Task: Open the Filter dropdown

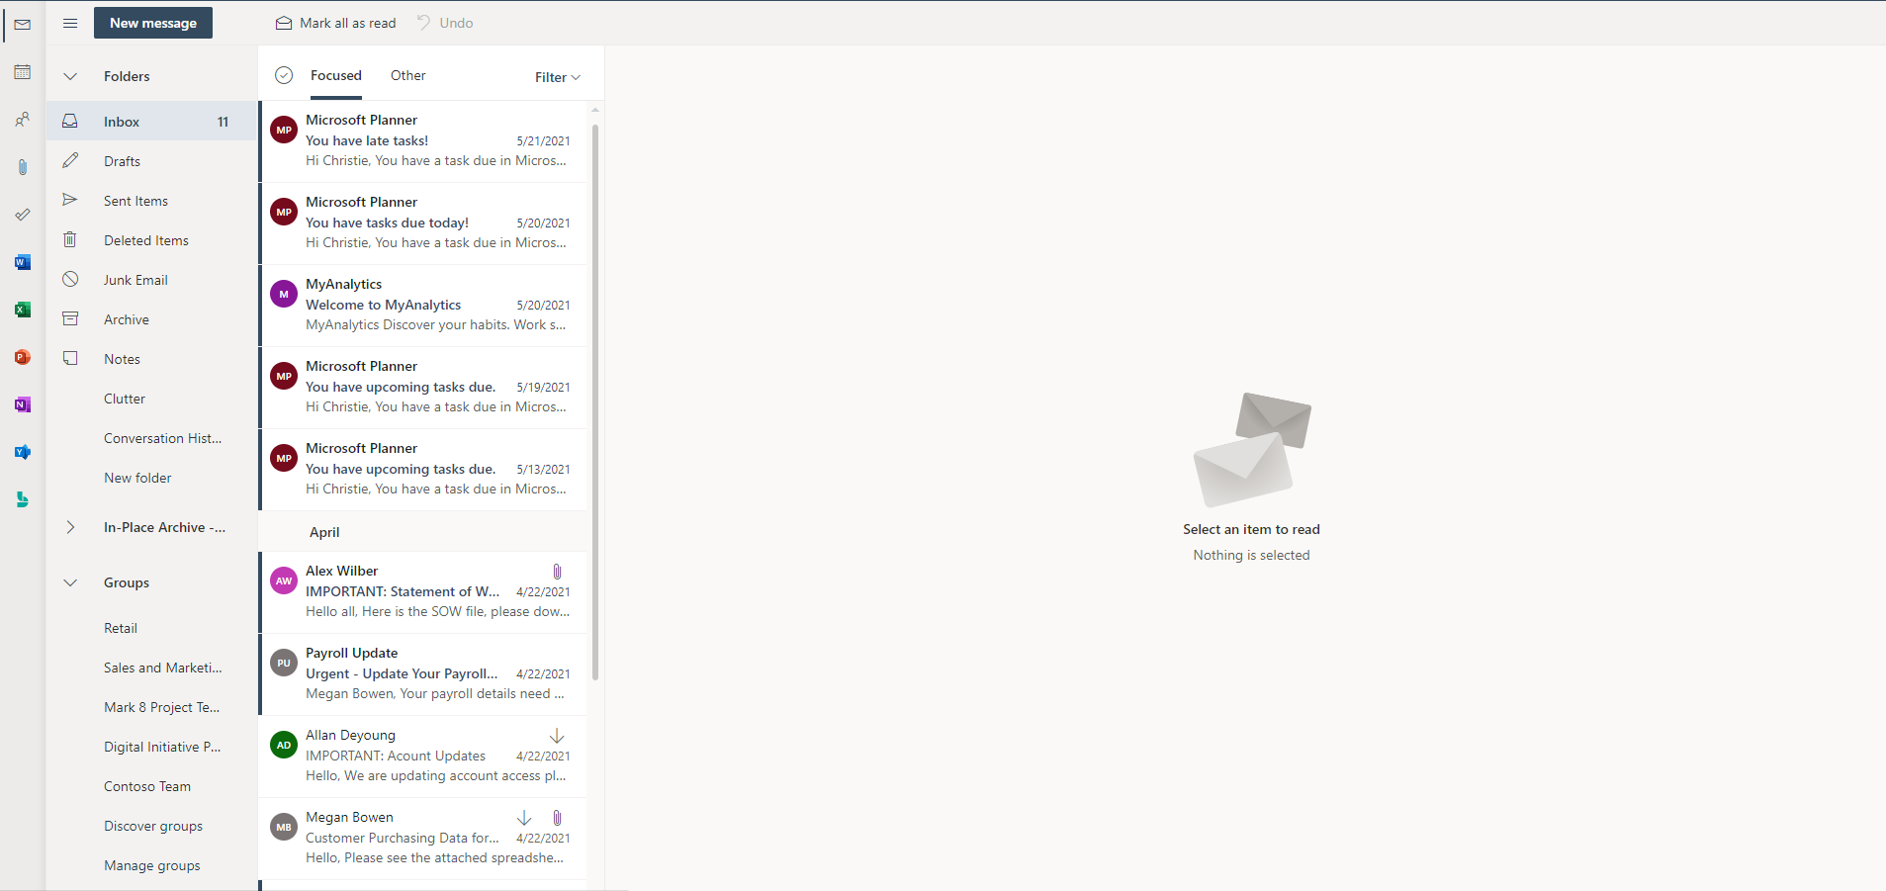Action: (558, 77)
